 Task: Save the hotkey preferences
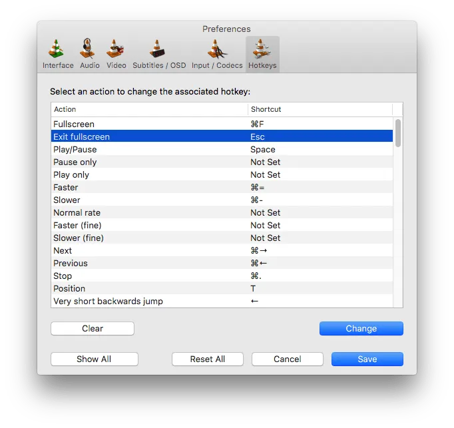click(367, 359)
